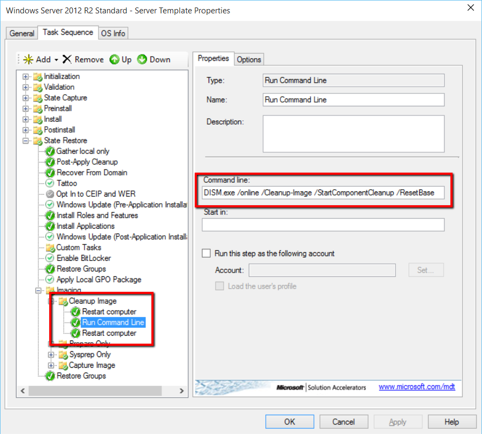Click the Remove X icon

coord(67,59)
